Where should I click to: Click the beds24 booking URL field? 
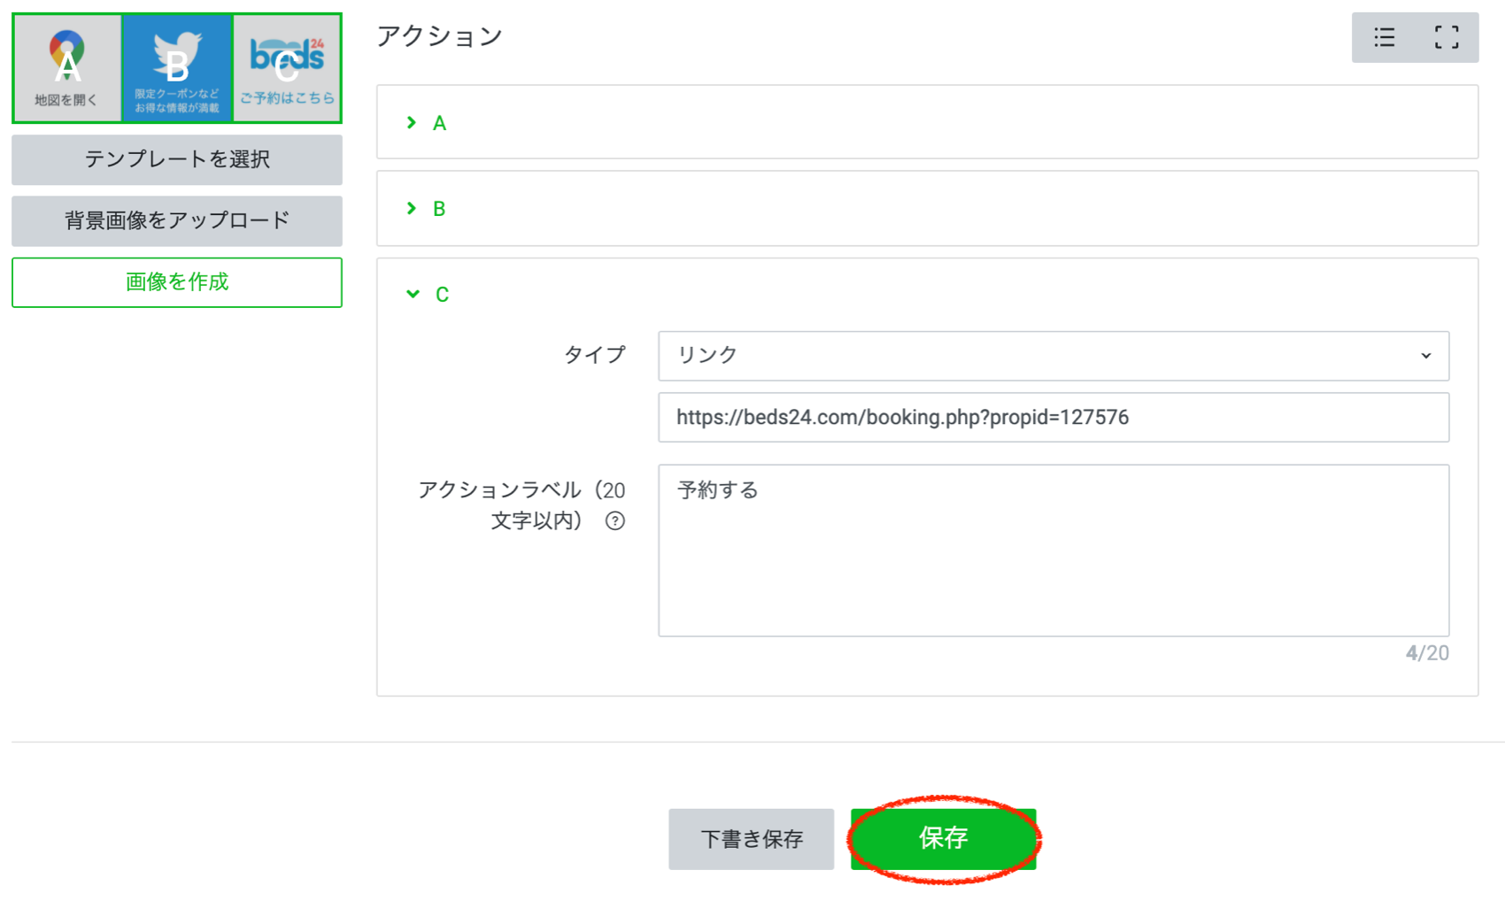tap(1053, 417)
